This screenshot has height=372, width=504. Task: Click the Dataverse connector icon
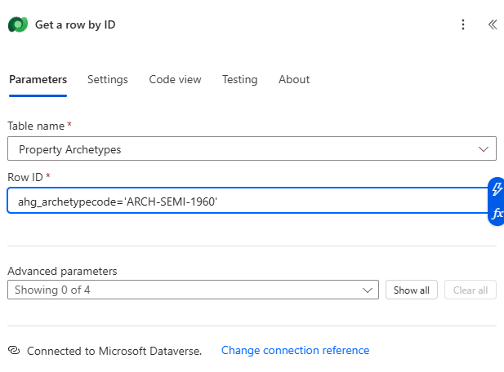pos(18,24)
